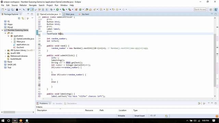Click the green Run button icon
The width and height of the screenshot is (219, 123).
(57, 10)
